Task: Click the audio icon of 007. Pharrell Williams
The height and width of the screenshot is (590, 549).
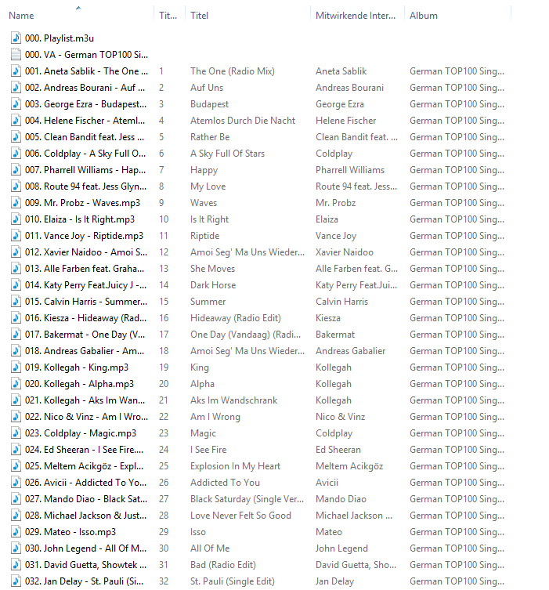Action: click(16, 170)
